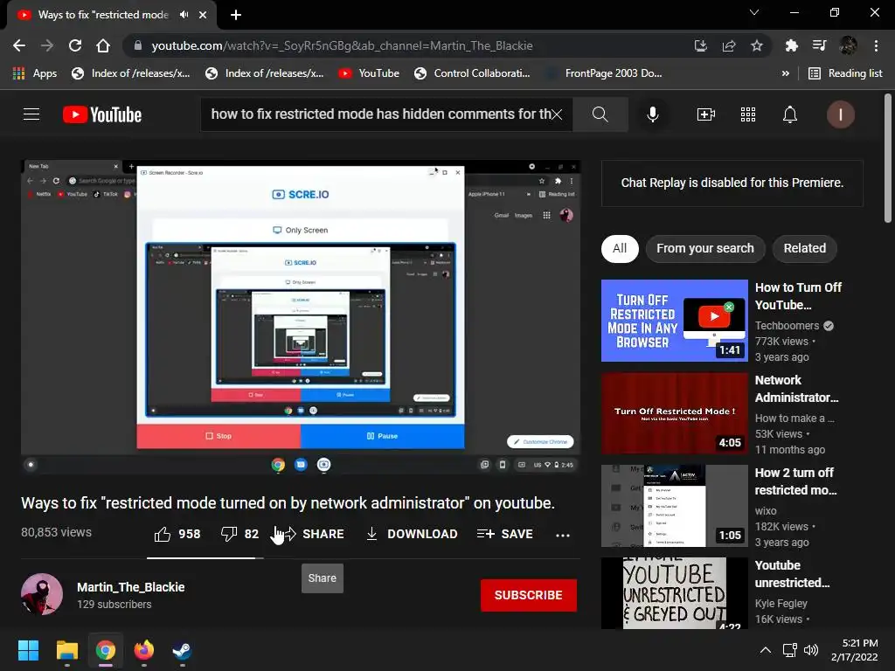Open more actions three-dot menu under video
Image resolution: width=895 pixels, height=671 pixels.
(563, 535)
